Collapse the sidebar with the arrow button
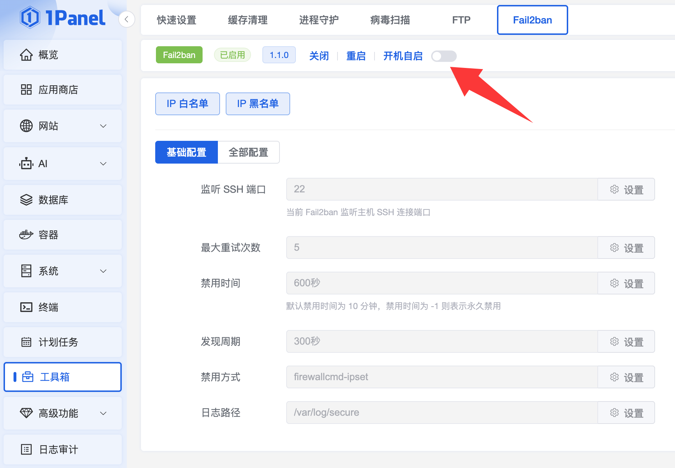The width and height of the screenshot is (675, 468). point(127,19)
